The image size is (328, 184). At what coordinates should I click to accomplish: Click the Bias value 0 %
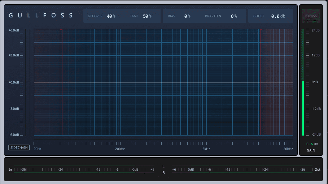coord(187,16)
